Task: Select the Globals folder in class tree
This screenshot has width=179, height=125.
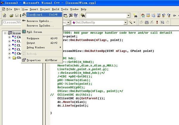Action: point(17,58)
